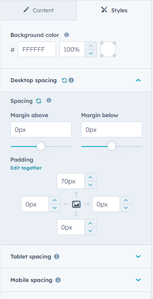Click the info icon beside Background color
The width and height of the screenshot is (153, 299).
point(67,35)
